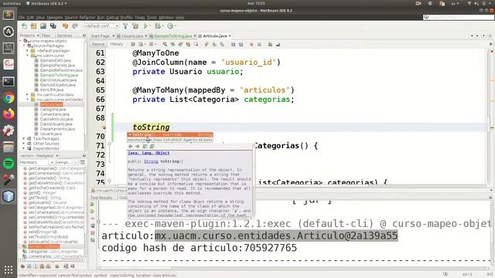
Task: Click the String return type link in Javadoc
Action: (151, 161)
